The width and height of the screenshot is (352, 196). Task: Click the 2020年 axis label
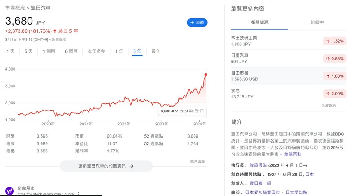tap(48, 124)
